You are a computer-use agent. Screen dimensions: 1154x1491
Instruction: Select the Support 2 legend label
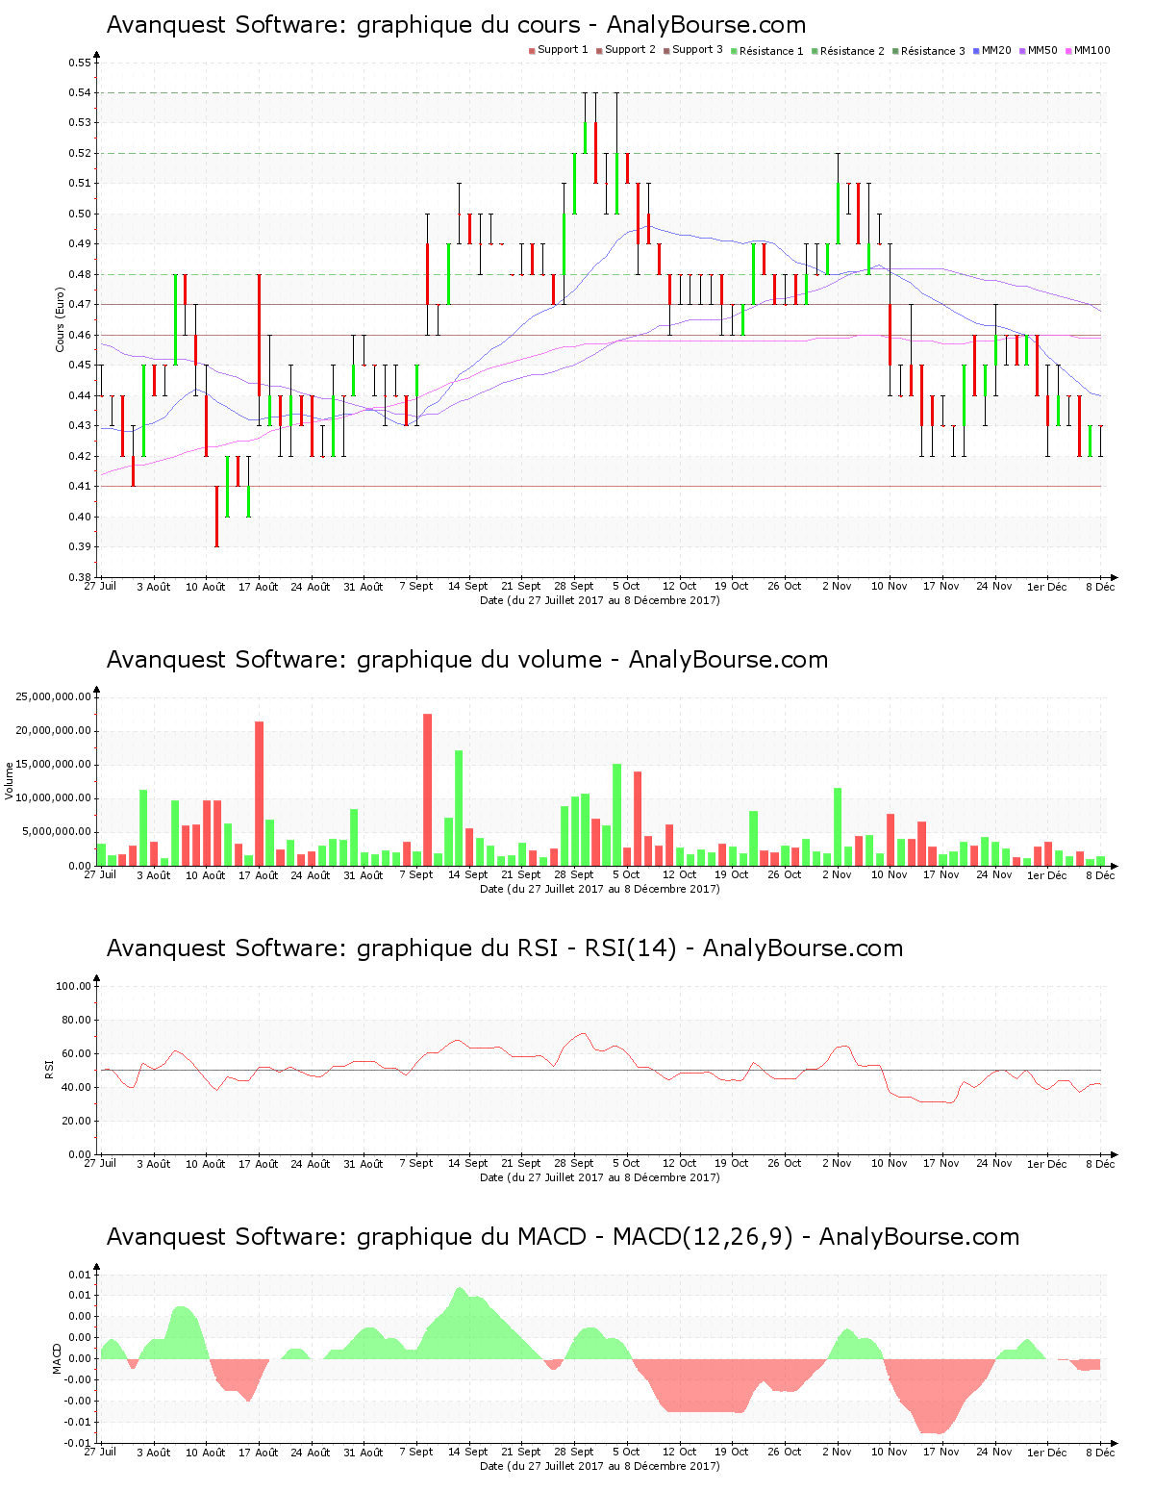point(630,50)
